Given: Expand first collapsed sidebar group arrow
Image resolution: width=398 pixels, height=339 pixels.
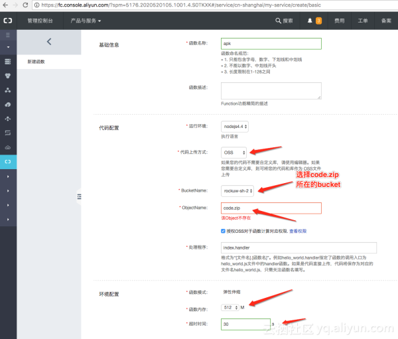Looking at the screenshot, I should click(8, 176).
